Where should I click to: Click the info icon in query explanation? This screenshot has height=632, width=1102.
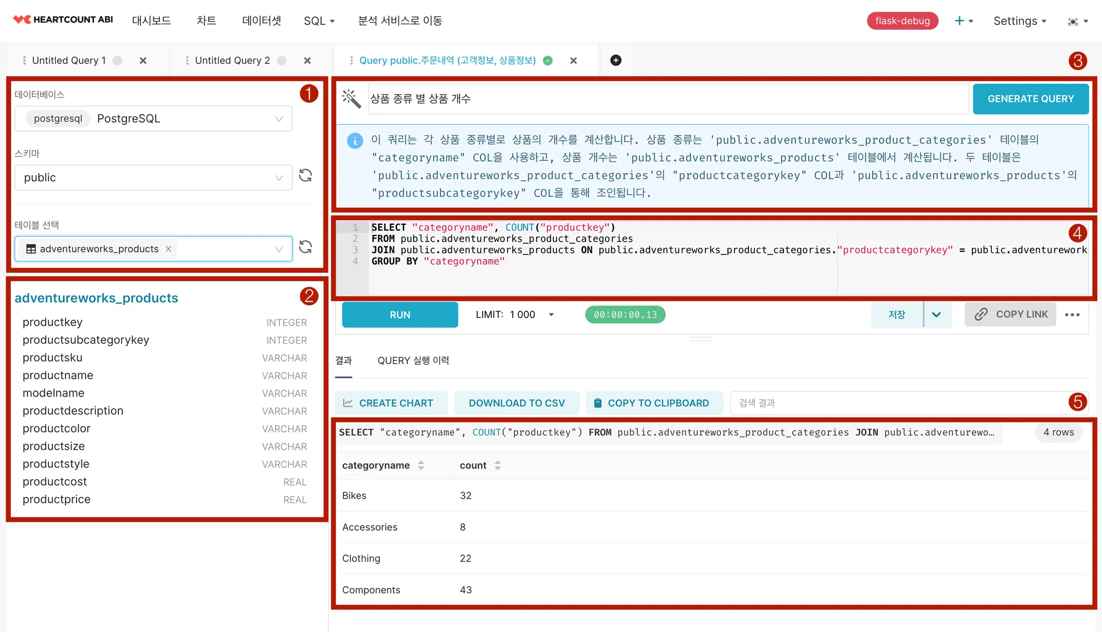[x=355, y=140]
